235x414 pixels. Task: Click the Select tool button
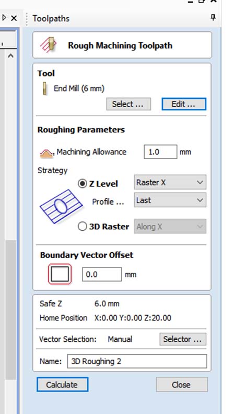pos(128,104)
